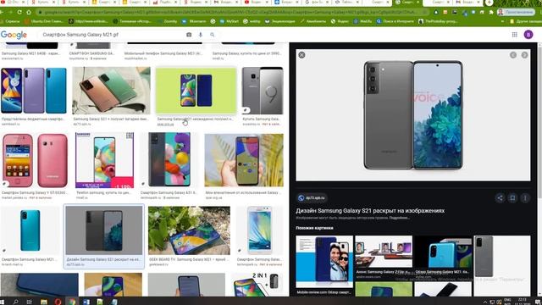Screen dimensions: 542x305
Task: Open browser home page button
Action: pos(29,12)
